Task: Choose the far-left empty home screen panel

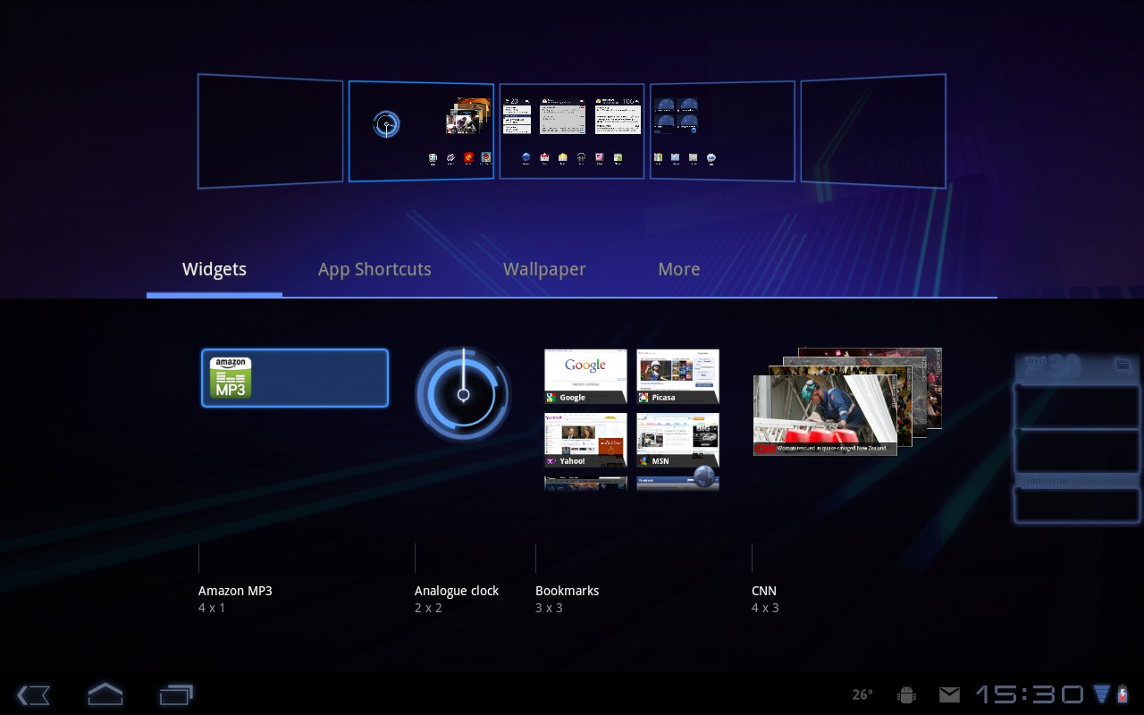Action: [270, 131]
